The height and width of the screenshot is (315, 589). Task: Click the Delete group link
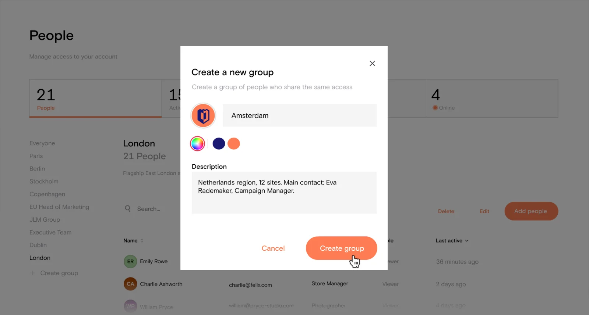[x=446, y=211]
